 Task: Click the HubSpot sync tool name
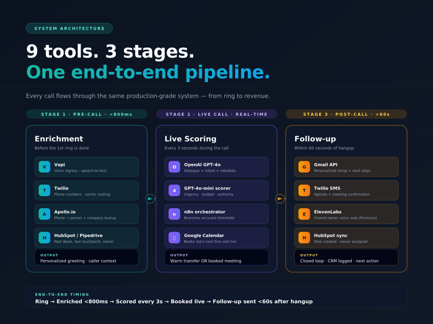(330, 235)
